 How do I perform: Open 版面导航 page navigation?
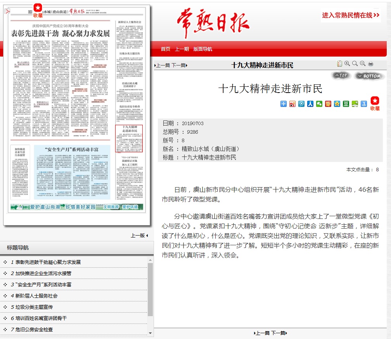tap(203, 49)
